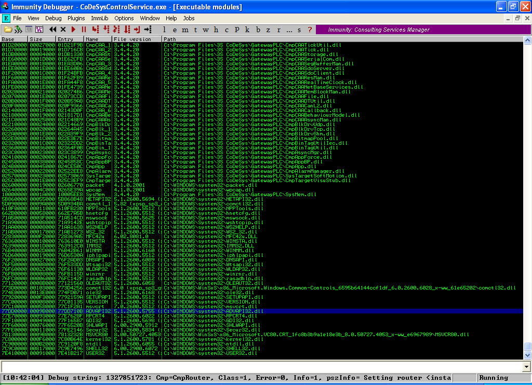Show breakpoints with the 'b' toolbar button
The image size is (532, 385).
258,30
